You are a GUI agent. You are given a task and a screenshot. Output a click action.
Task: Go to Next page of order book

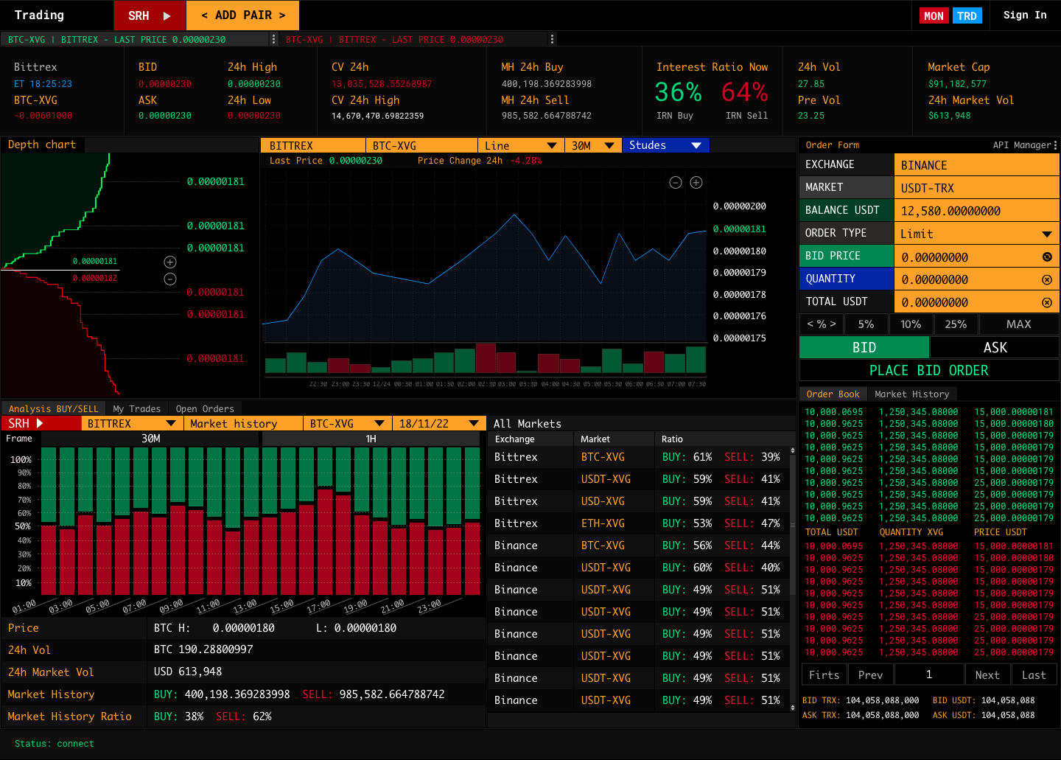tap(987, 674)
